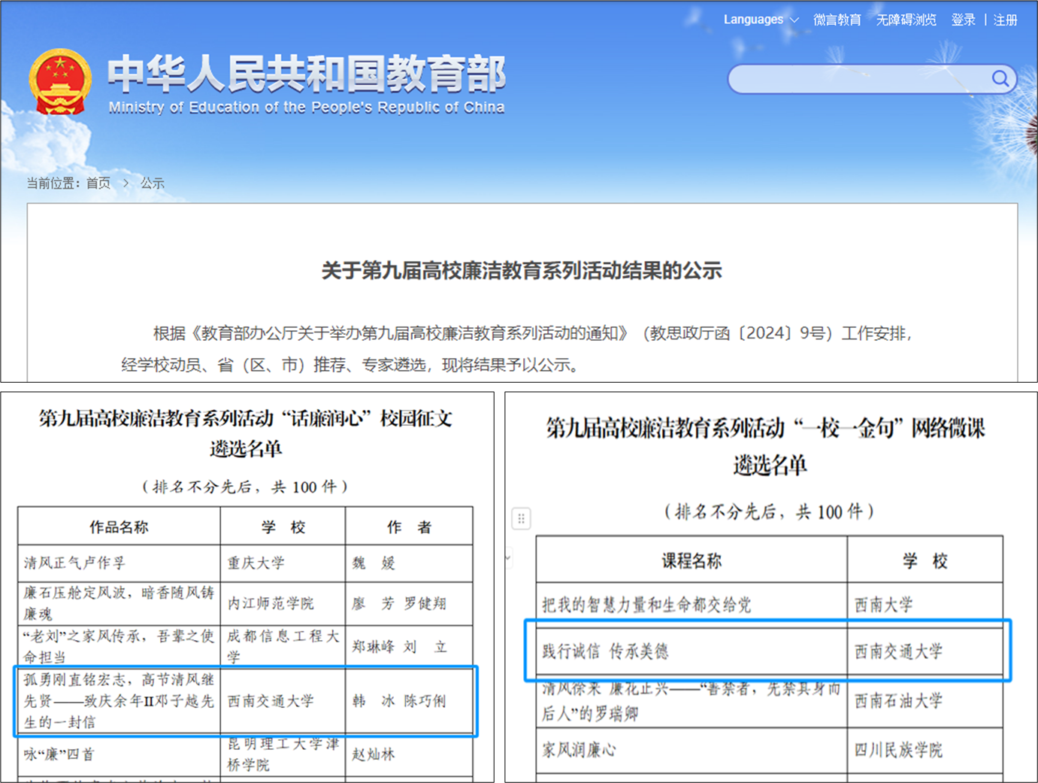Open the Languages dropdown menu

760,20
